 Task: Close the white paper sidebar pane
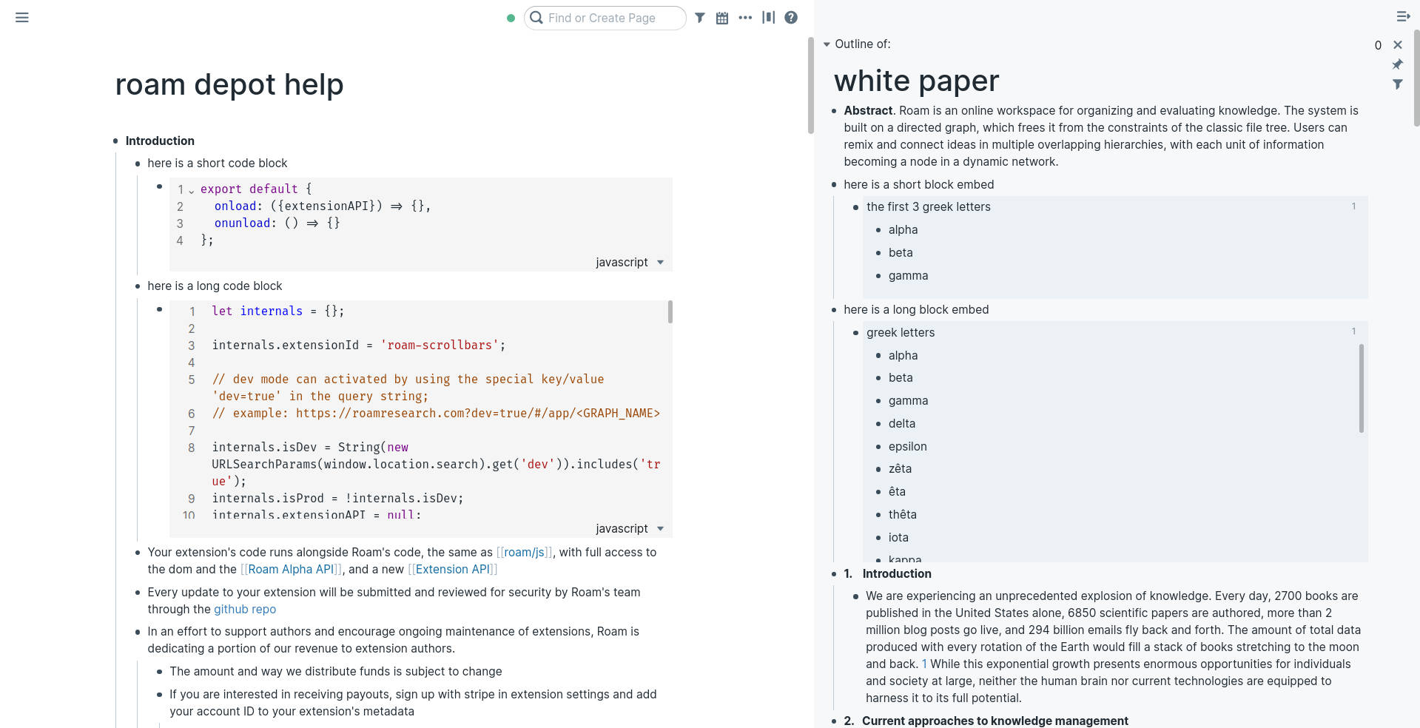pyautogui.click(x=1398, y=44)
